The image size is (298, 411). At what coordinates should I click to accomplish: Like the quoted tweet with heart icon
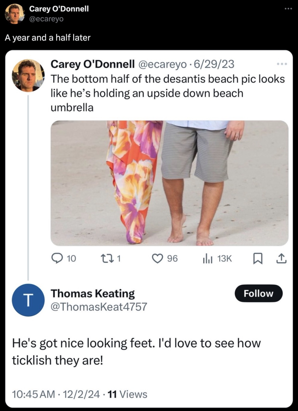click(x=157, y=258)
